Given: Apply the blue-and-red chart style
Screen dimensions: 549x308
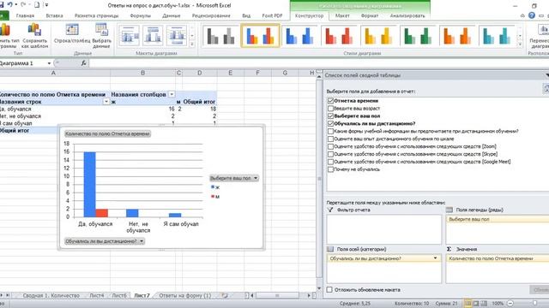Looking at the screenshot, I should coord(260,36).
